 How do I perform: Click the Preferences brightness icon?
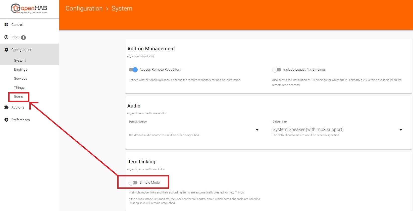6,120
